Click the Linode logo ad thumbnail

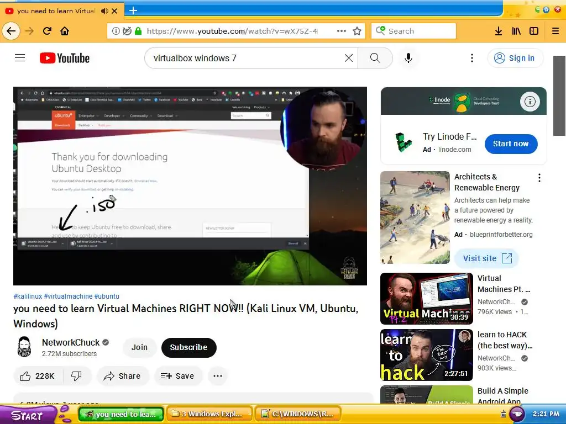pos(403,142)
